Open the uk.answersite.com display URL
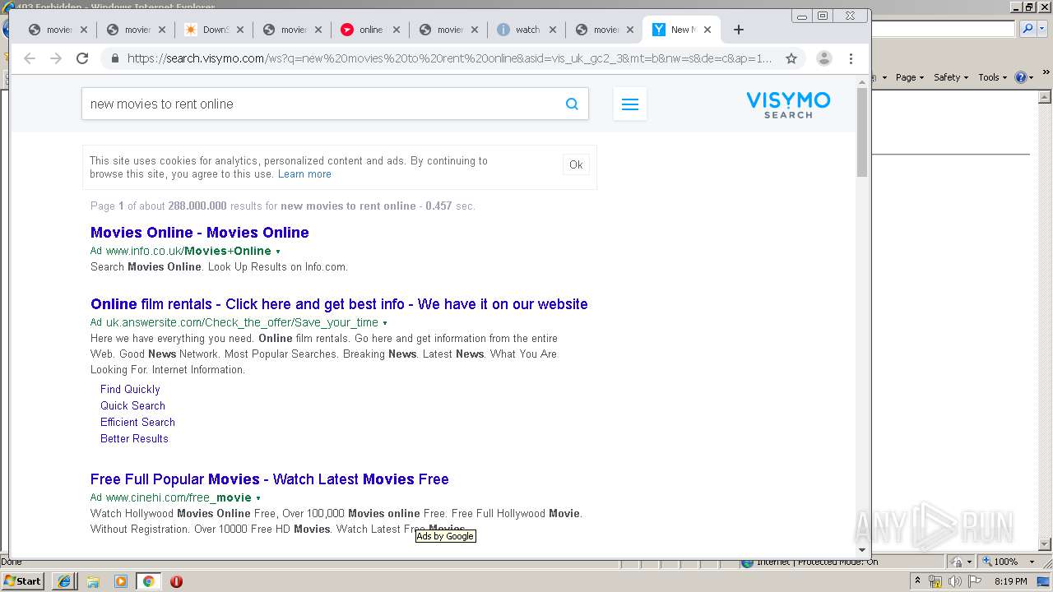This screenshot has width=1053, height=592. click(x=242, y=323)
